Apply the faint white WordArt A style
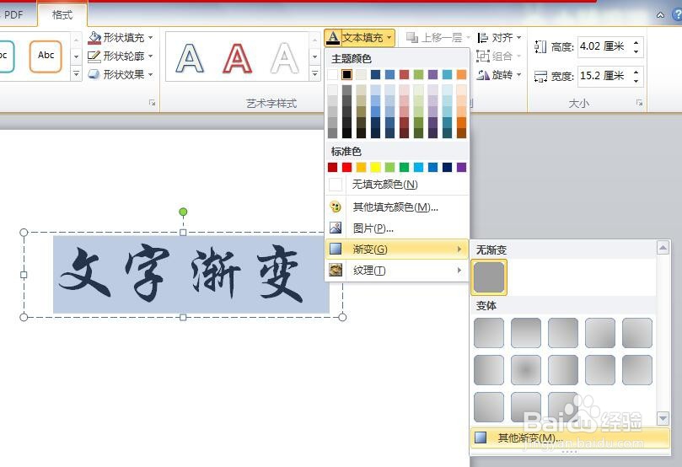This screenshot has height=467, width=682. click(284, 57)
